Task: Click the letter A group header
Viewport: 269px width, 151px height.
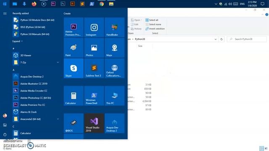Action: 13,70
